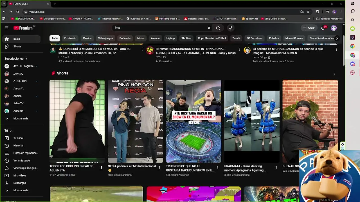Screen dimensions: 360x202
Task: Play the Monumental stadium short thumbnail
Action: point(193,121)
